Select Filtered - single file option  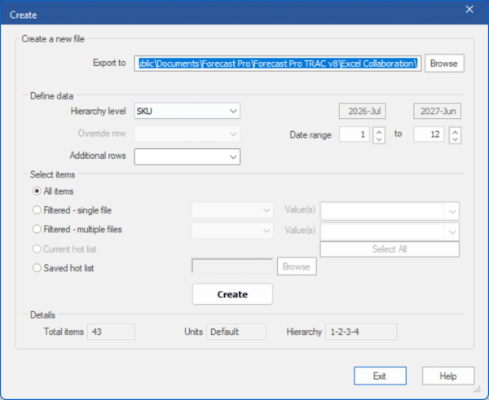point(37,210)
